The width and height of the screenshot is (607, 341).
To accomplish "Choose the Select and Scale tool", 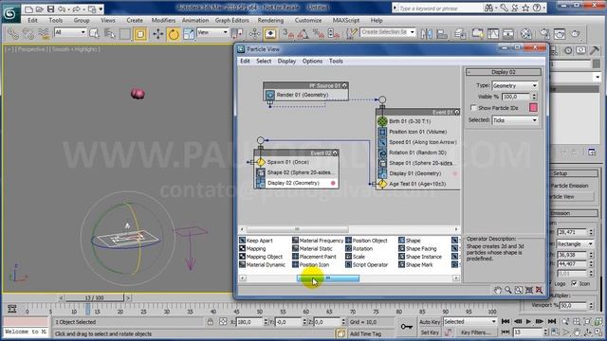I will (x=189, y=34).
